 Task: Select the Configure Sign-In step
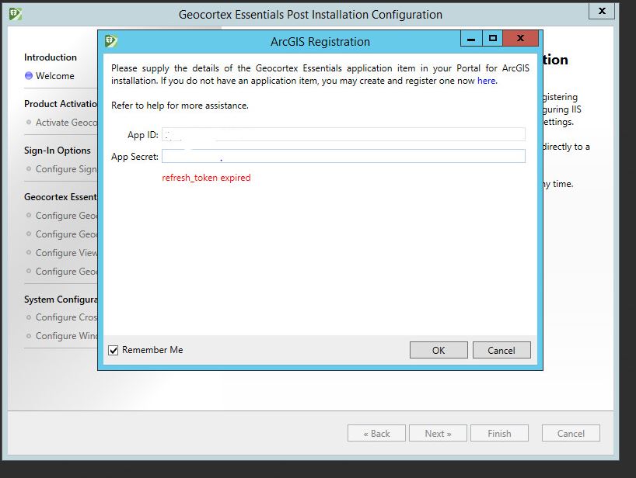pos(66,169)
